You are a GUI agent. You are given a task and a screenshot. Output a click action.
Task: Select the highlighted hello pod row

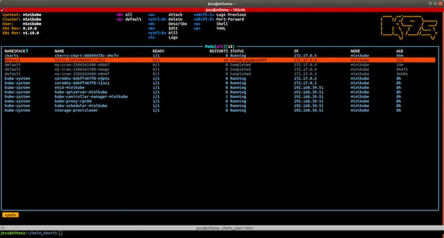point(220,60)
